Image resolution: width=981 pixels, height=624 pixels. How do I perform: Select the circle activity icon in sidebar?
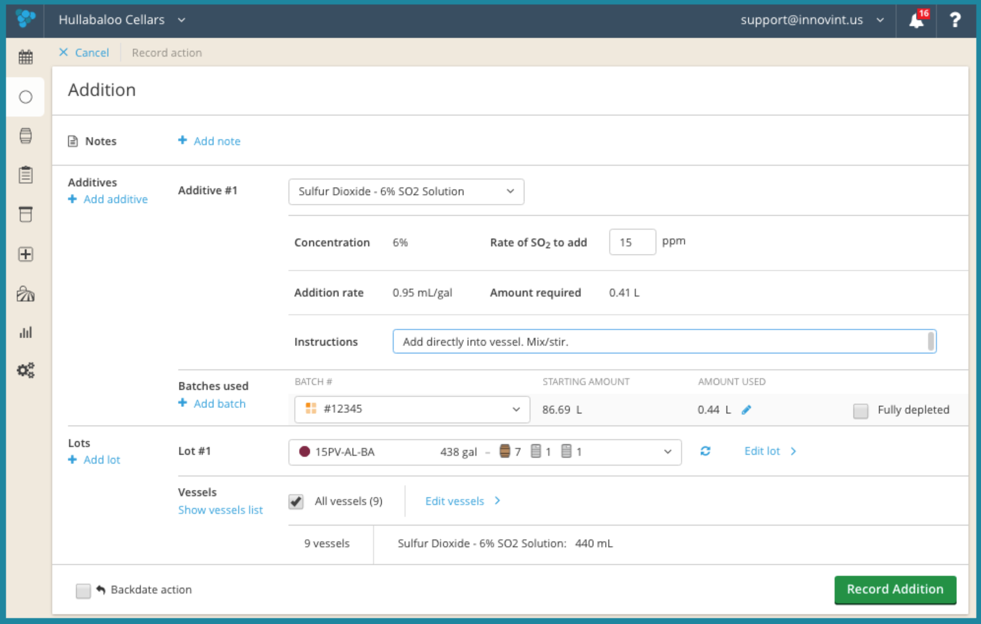tap(26, 97)
